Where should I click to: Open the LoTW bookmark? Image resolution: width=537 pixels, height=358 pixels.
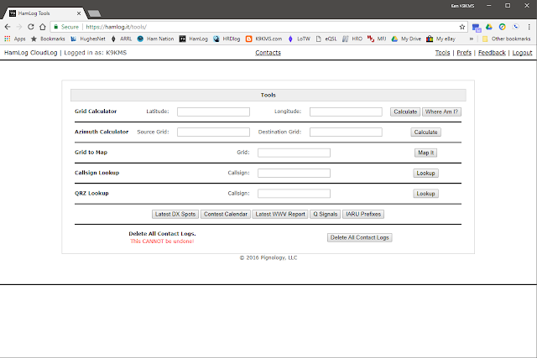299,39
